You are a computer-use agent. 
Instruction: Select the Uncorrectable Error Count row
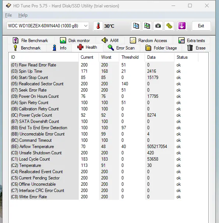pos(104,134)
